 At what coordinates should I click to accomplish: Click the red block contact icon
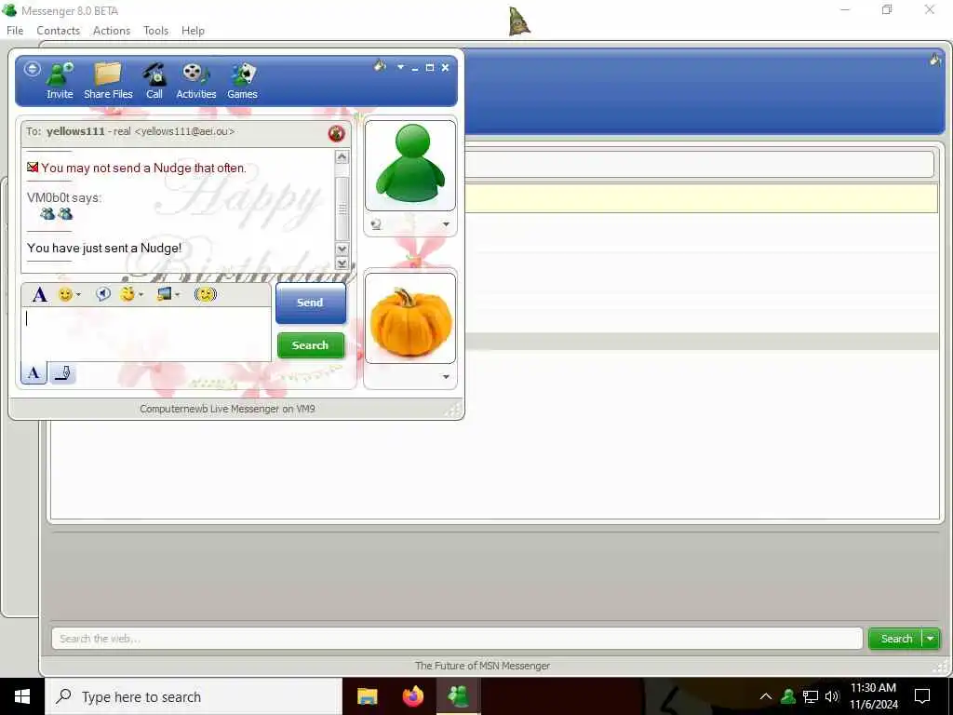336,133
